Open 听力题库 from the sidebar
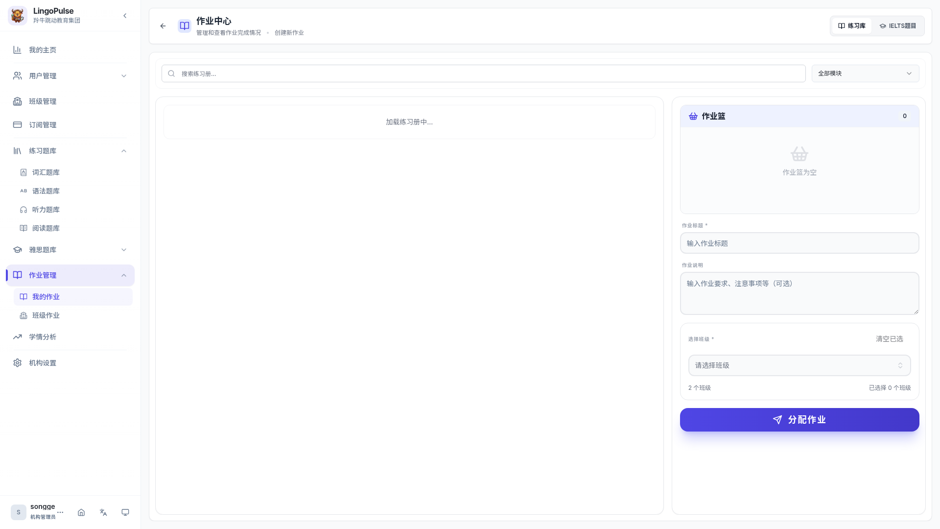The height and width of the screenshot is (529, 940). [47, 210]
